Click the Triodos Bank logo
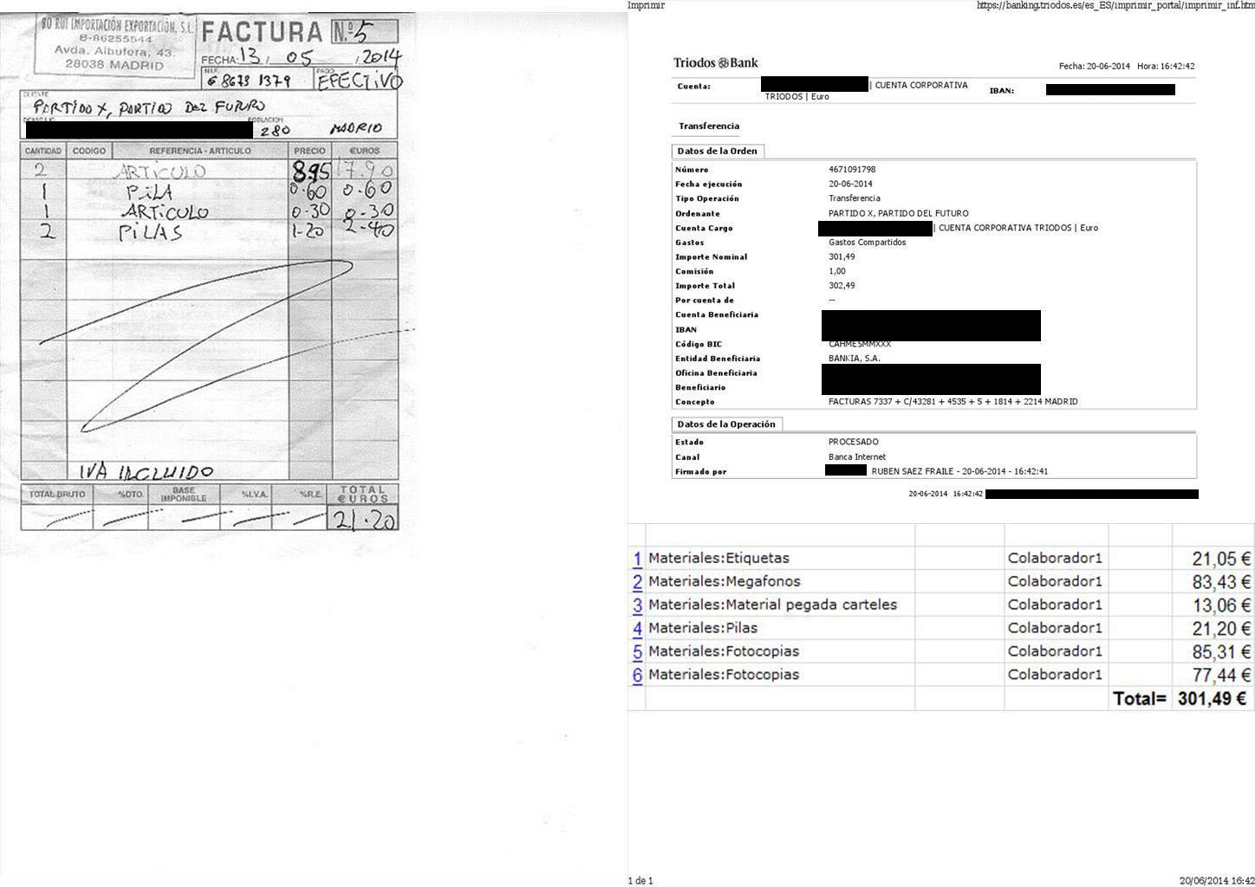Screen dimensions: 1255x887 [716, 62]
